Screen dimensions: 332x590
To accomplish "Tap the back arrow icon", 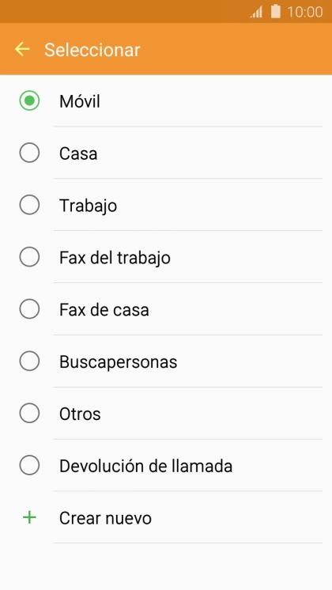I will tap(22, 49).
